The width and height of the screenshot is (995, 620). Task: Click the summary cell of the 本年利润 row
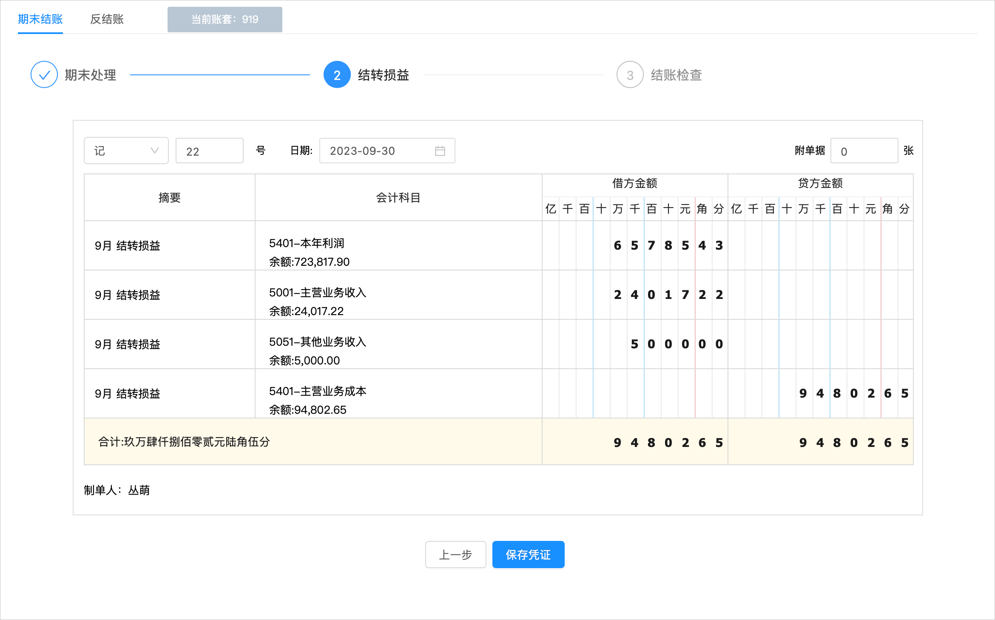[x=170, y=245]
